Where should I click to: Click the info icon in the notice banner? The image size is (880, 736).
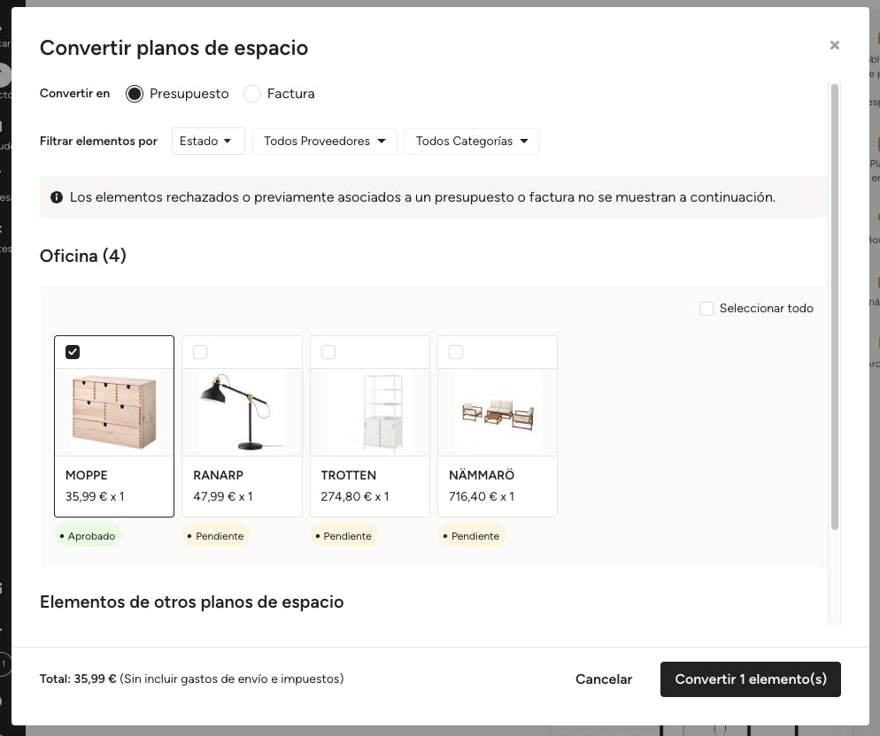pos(57,197)
